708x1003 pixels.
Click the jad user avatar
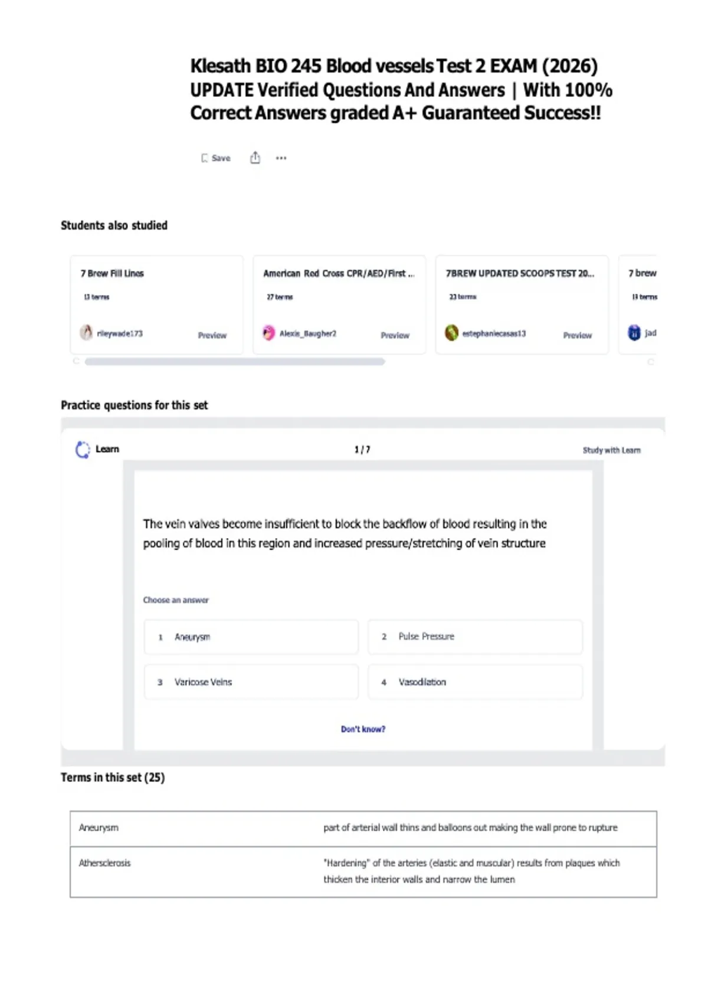click(x=634, y=333)
